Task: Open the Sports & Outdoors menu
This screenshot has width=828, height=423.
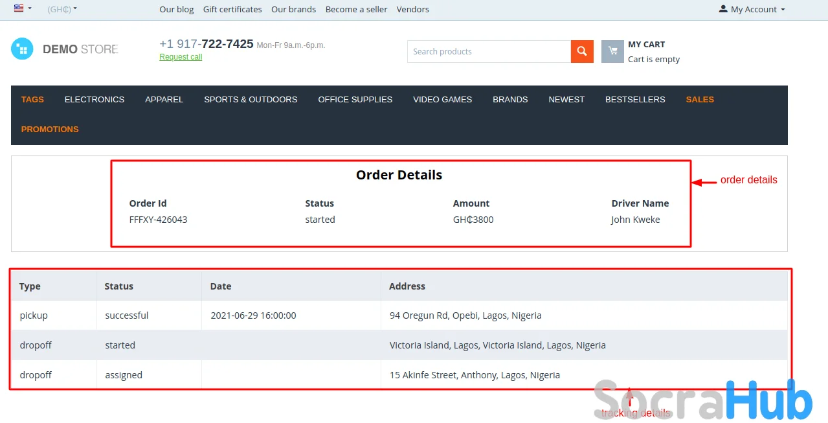Action: coord(251,99)
